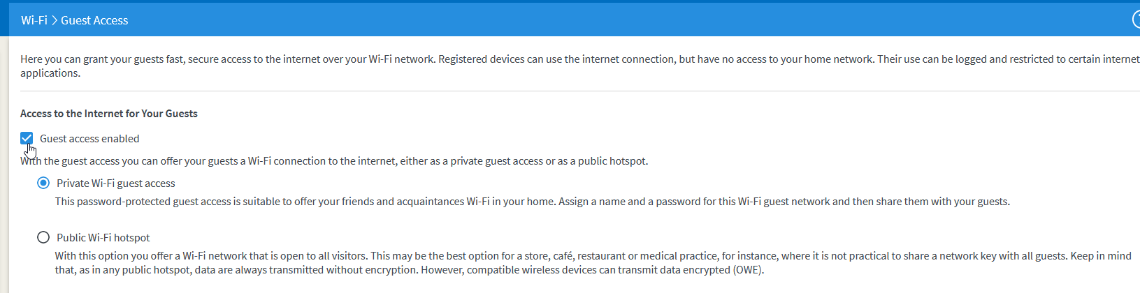Click the dark blue strip above the header
1140x293 pixels.
[x=559, y=1]
